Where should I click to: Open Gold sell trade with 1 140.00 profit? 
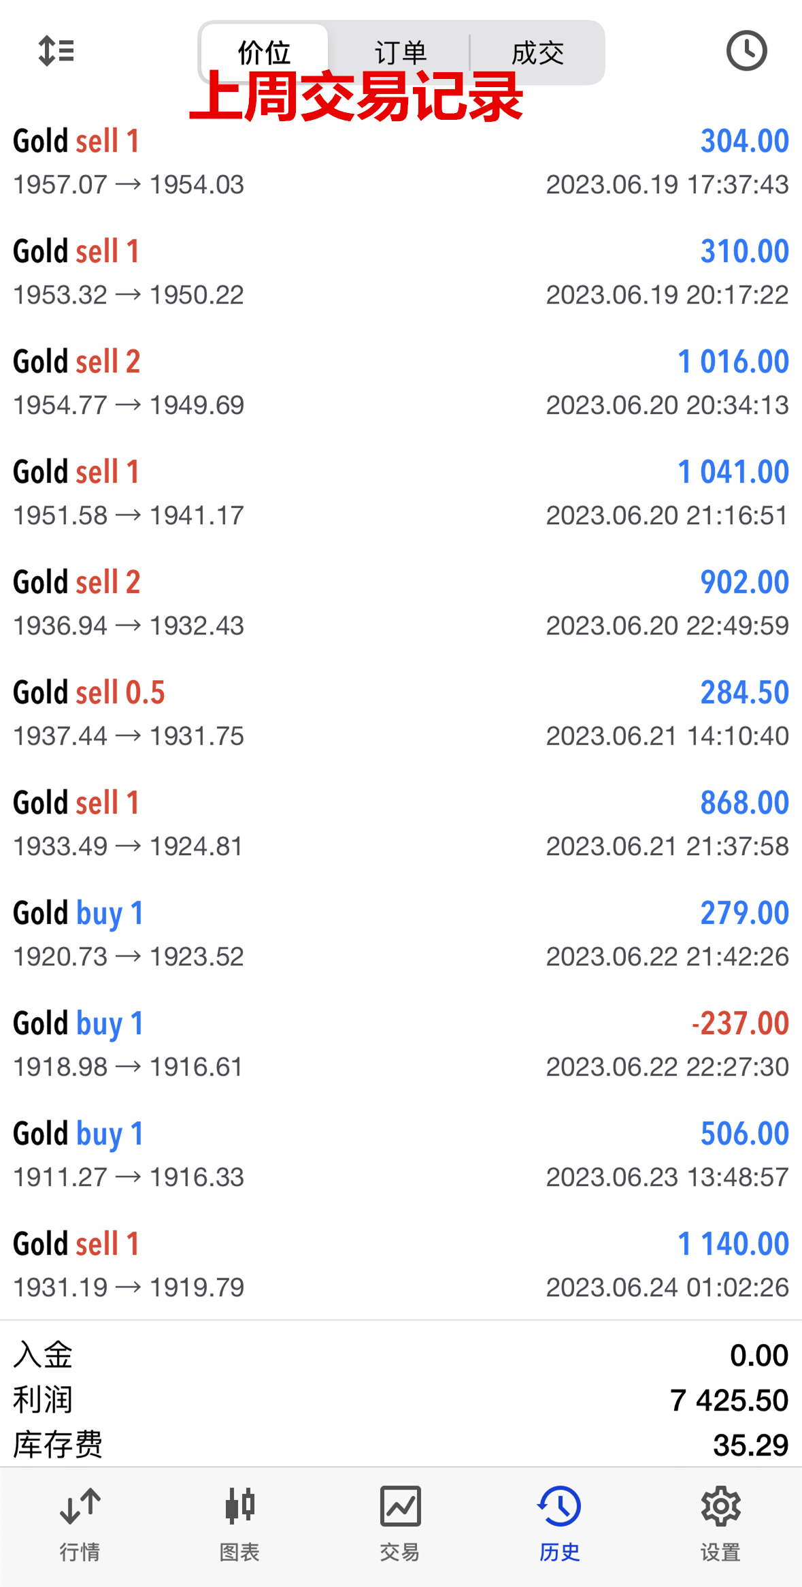pyautogui.click(x=401, y=1265)
